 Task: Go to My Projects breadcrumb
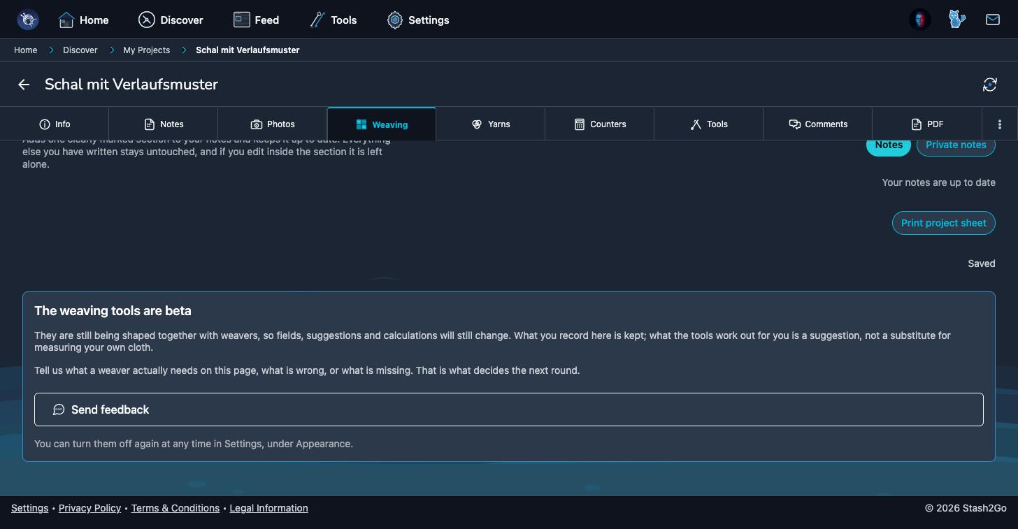tap(147, 50)
